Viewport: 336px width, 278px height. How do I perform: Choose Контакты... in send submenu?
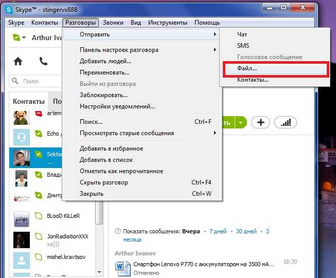pos(275,80)
